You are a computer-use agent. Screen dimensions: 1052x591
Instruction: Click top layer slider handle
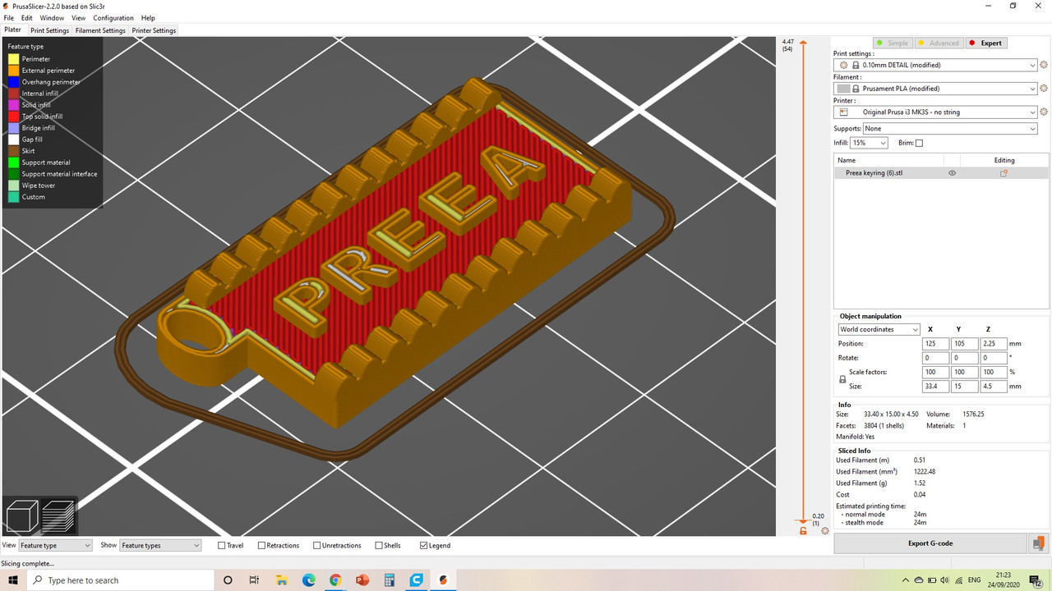[x=803, y=41]
